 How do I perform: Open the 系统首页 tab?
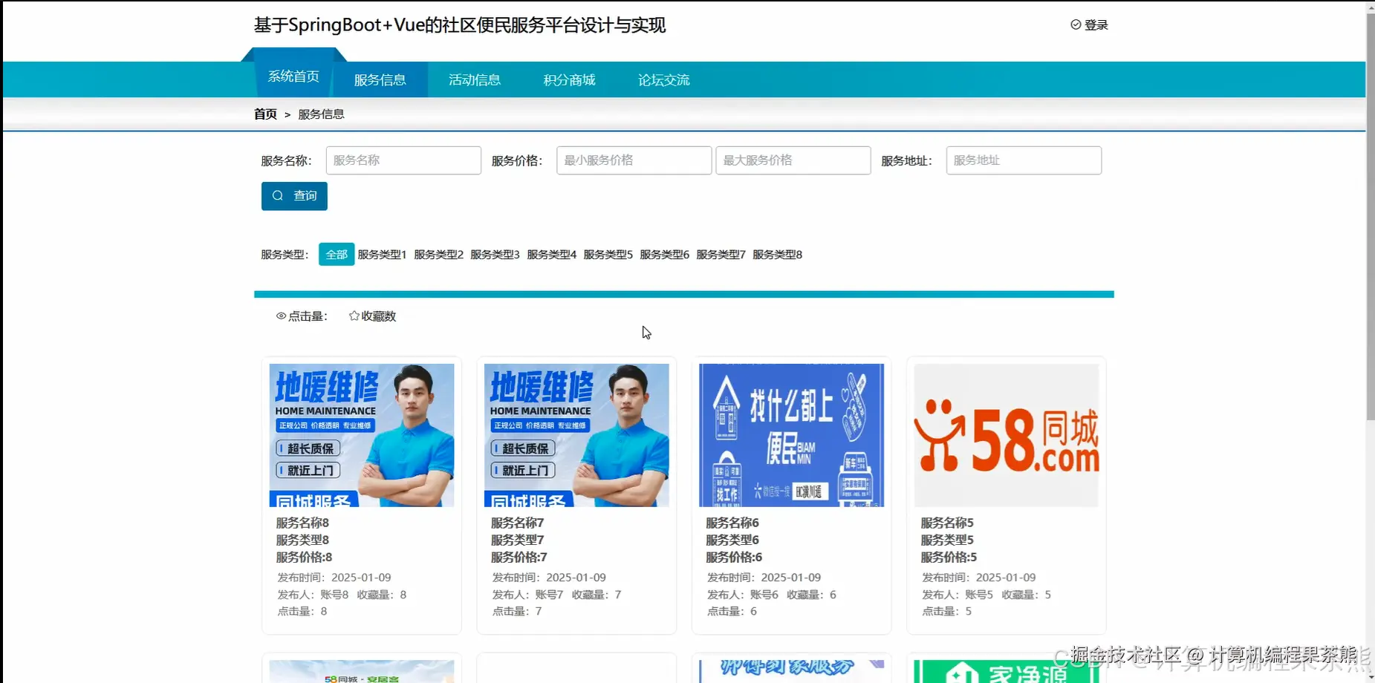coord(293,76)
